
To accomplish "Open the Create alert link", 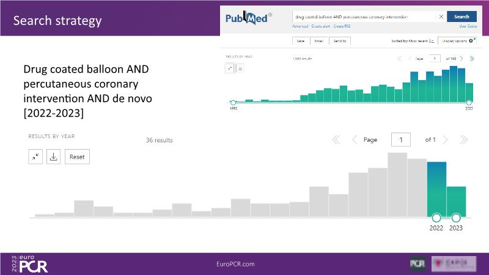I will tap(320, 26).
